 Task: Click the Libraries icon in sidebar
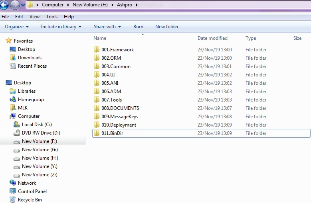coord(12,91)
